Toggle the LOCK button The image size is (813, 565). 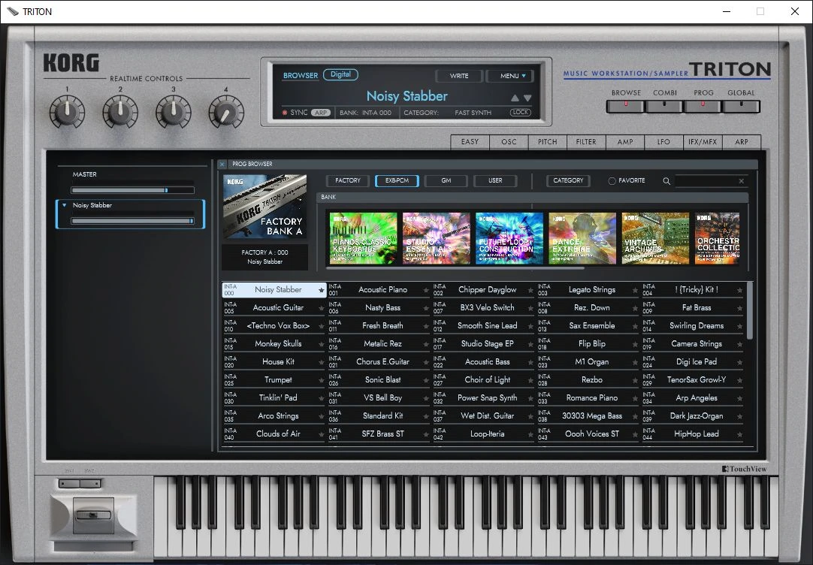[521, 113]
